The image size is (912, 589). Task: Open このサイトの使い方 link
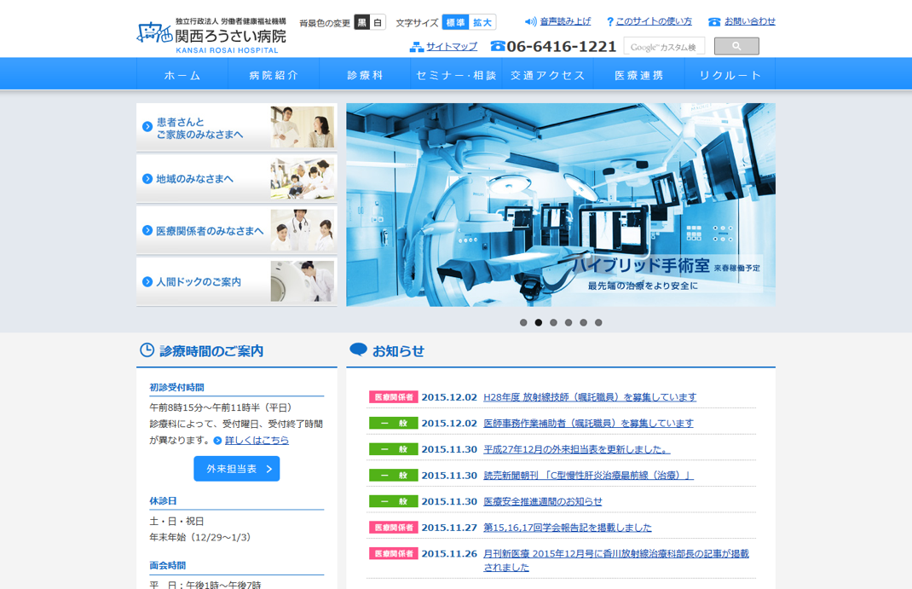click(654, 21)
